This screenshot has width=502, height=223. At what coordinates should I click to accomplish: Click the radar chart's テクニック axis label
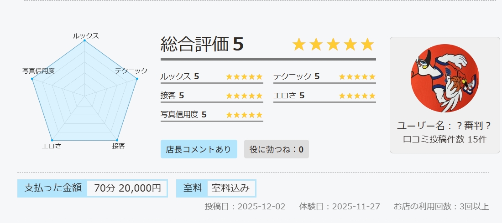click(131, 71)
